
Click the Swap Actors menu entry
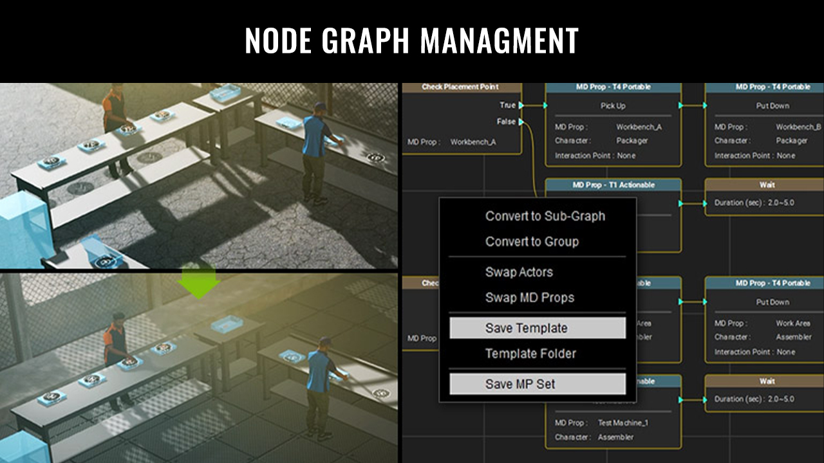pos(519,272)
